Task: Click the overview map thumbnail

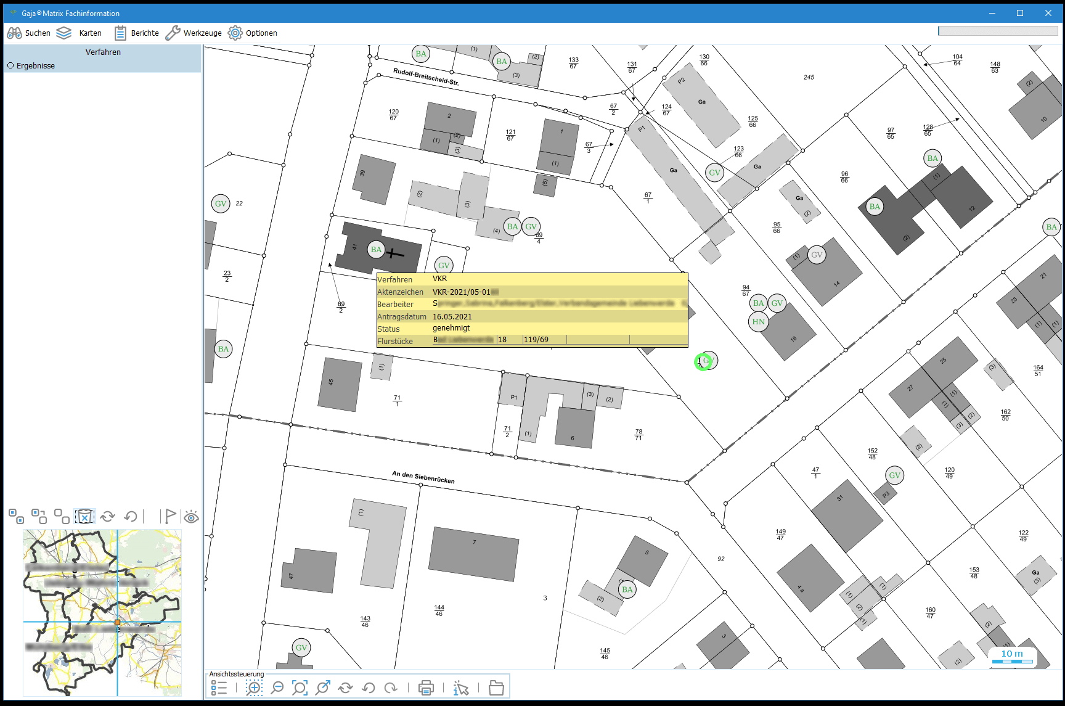Action: [x=102, y=612]
